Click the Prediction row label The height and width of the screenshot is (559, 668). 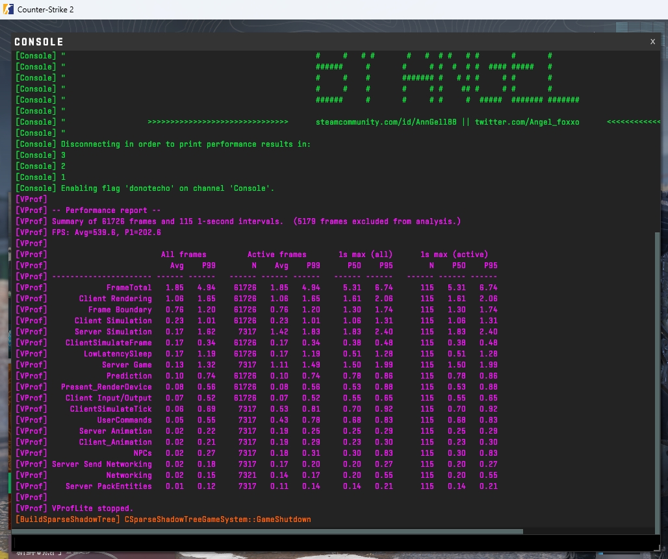pyautogui.click(x=129, y=377)
